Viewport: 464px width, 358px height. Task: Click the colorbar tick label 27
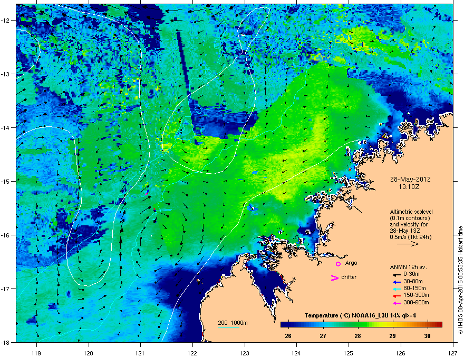323,336
